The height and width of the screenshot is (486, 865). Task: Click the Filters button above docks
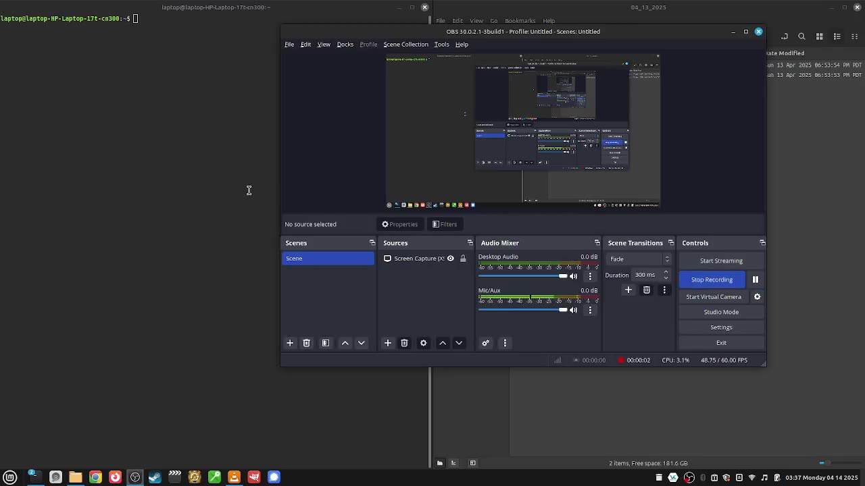point(445,224)
